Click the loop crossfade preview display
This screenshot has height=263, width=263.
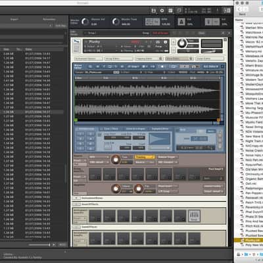point(160,139)
